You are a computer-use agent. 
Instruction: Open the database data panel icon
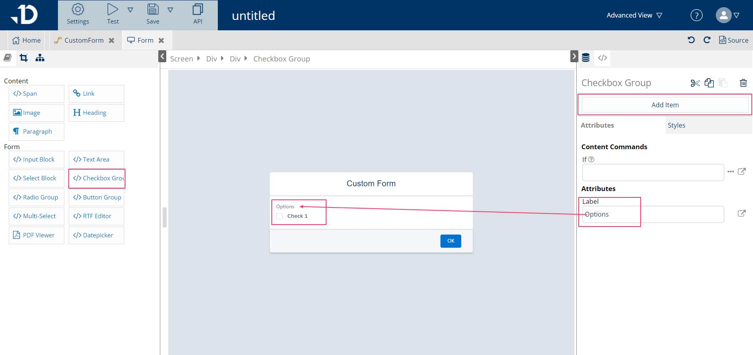click(586, 58)
